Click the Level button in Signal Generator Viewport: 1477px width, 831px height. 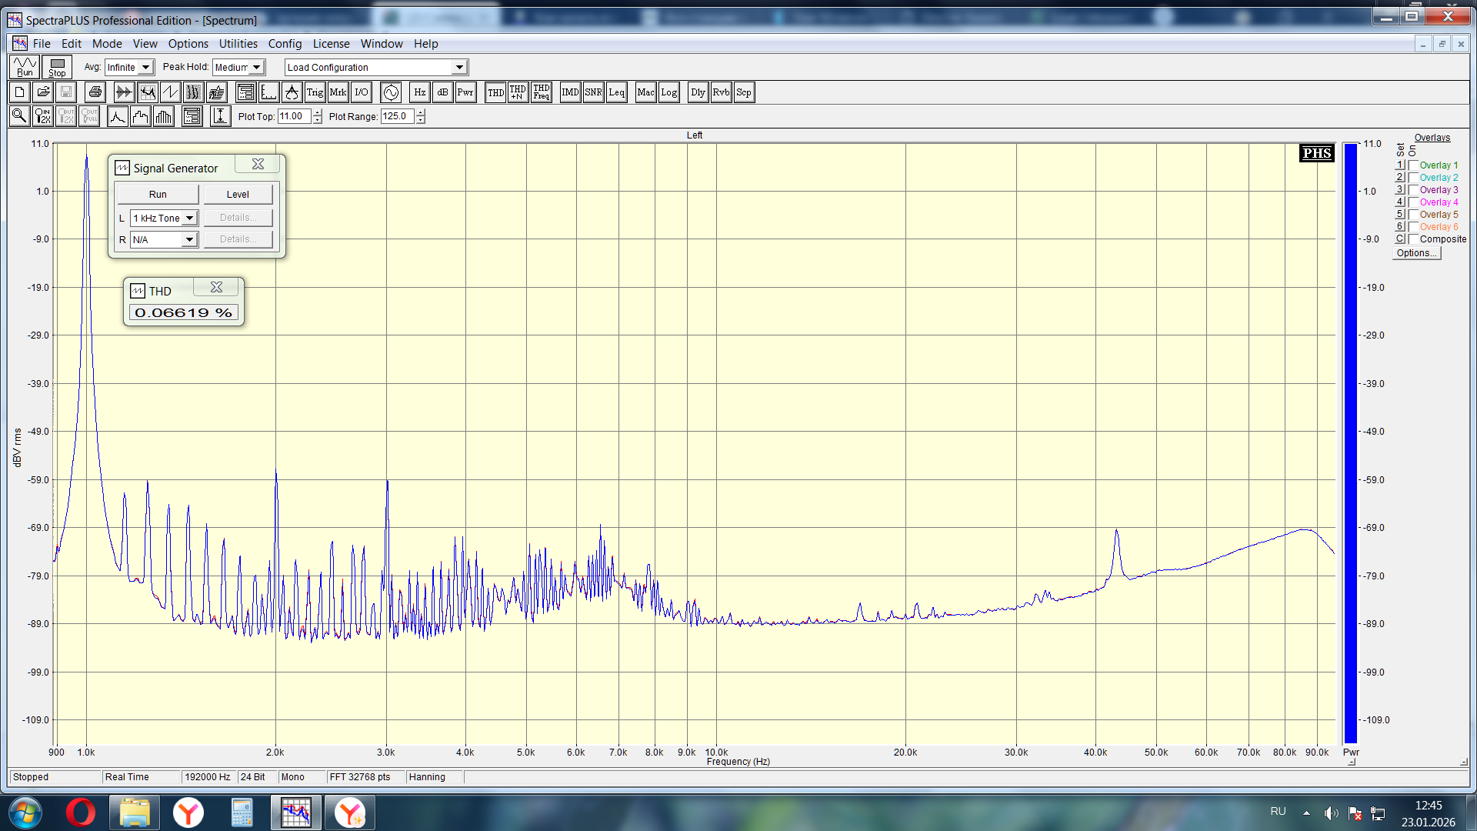pyautogui.click(x=238, y=195)
